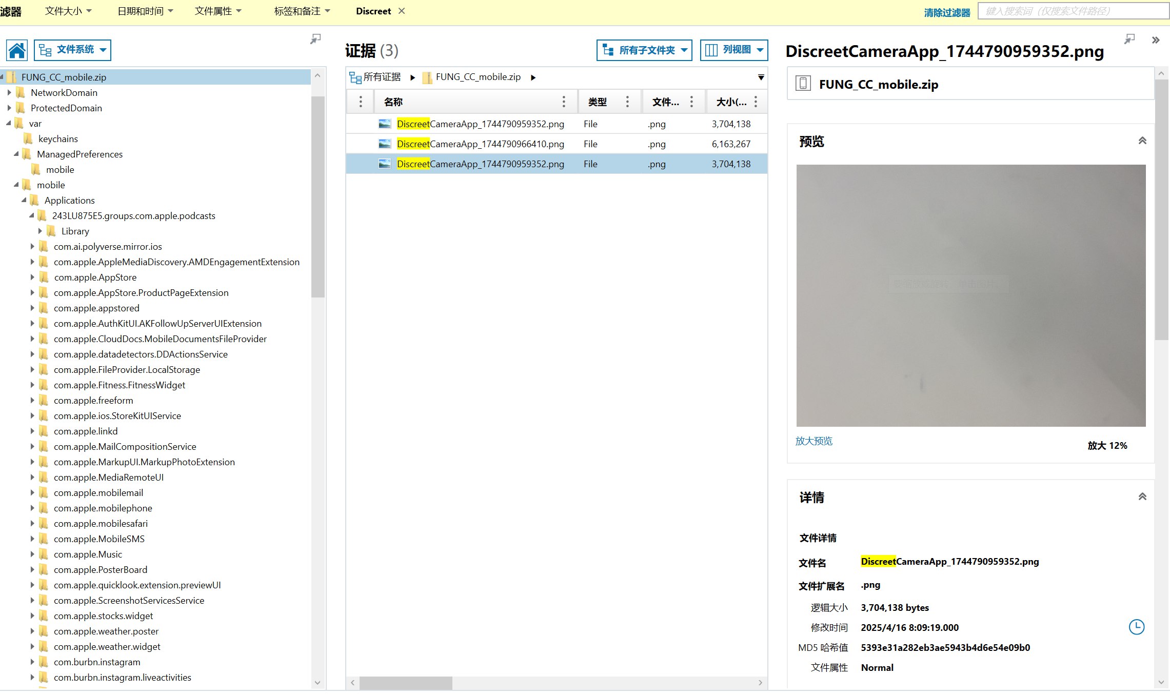Screen dimensions: 1170x695
Task: Open the 所有子文件夹 dropdown
Action: 644,50
